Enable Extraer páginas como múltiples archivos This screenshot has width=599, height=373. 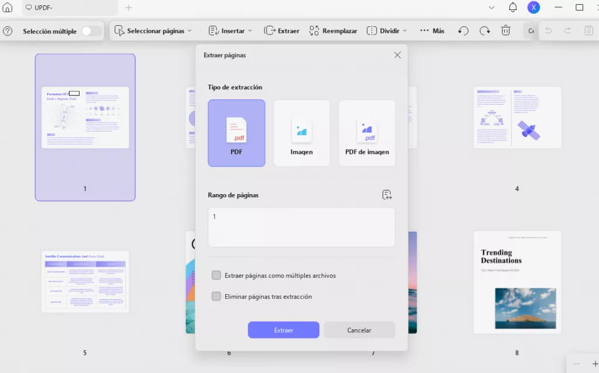tap(216, 275)
